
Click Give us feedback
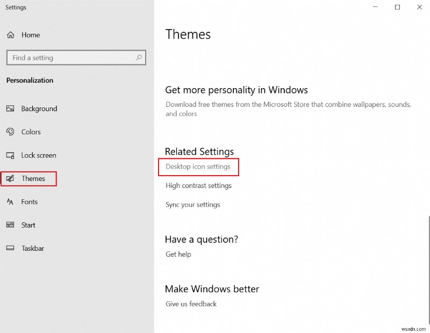pos(190,303)
